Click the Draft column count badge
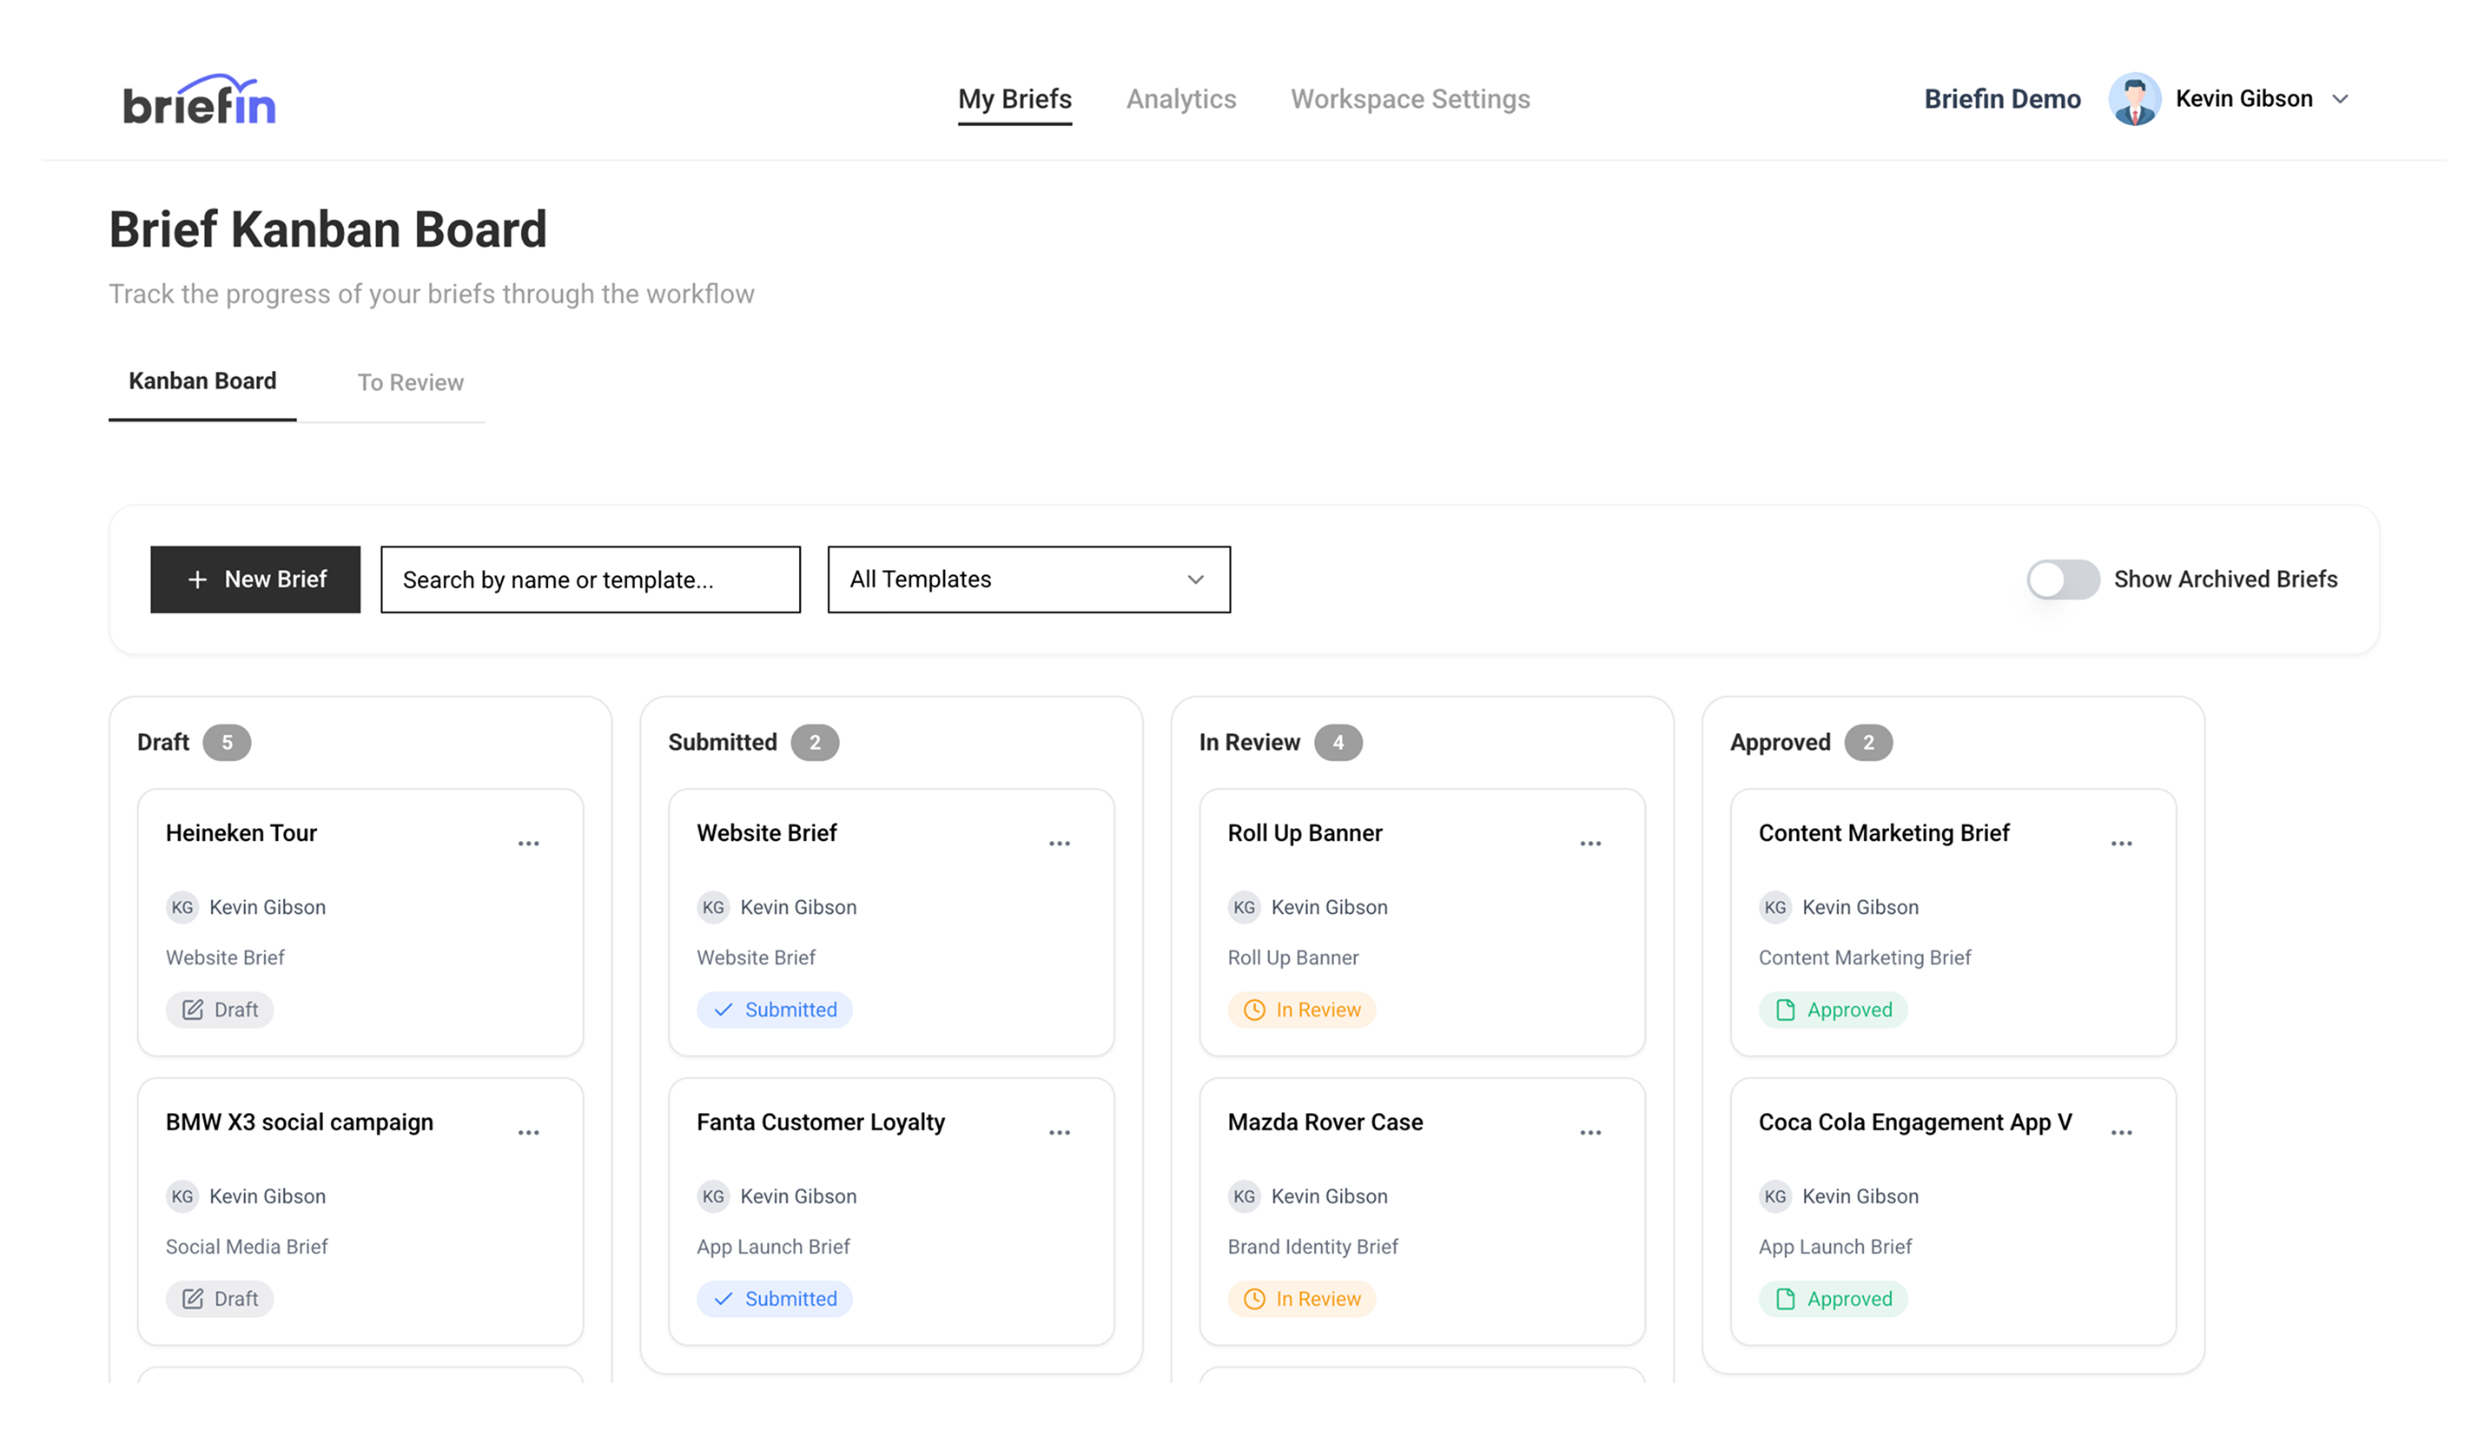Image resolution: width=2491 pixels, height=1430 pixels. [227, 743]
